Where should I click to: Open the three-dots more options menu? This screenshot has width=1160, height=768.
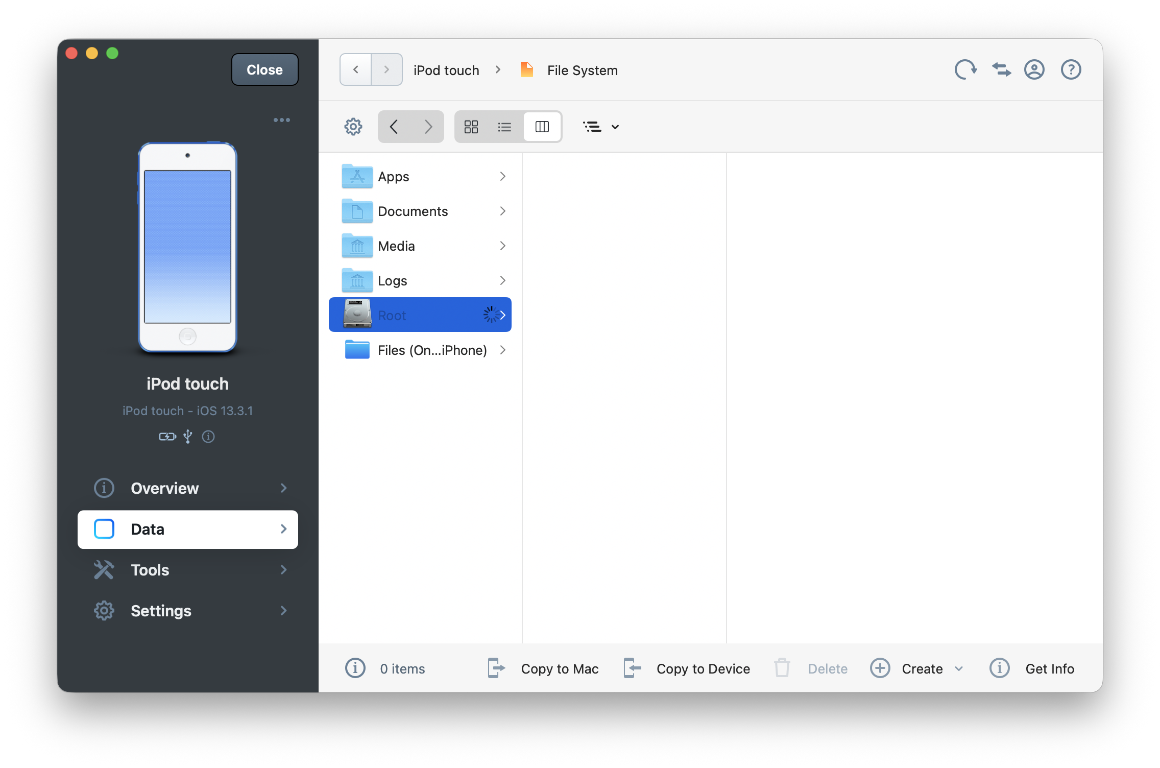click(x=281, y=120)
